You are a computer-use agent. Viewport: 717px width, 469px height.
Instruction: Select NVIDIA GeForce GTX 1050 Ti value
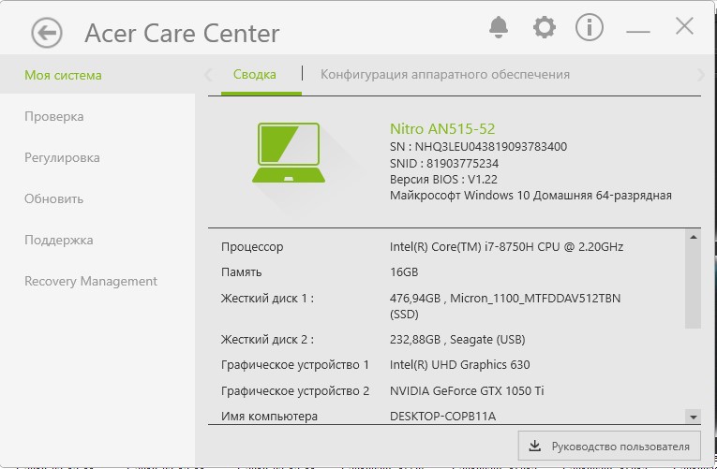pos(467,391)
